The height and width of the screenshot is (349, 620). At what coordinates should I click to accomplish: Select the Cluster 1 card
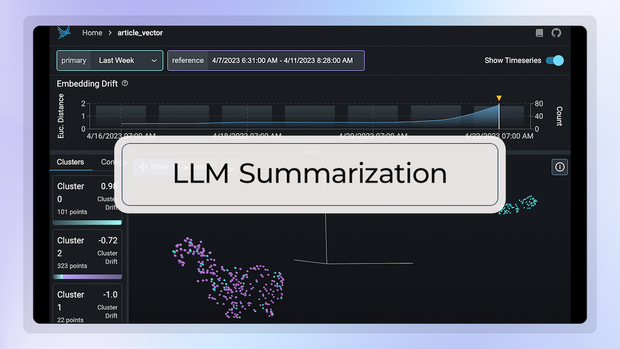87,303
